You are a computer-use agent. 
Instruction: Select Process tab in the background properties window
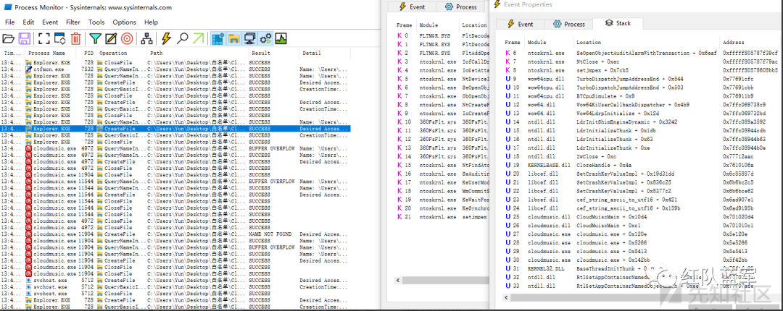461,7
